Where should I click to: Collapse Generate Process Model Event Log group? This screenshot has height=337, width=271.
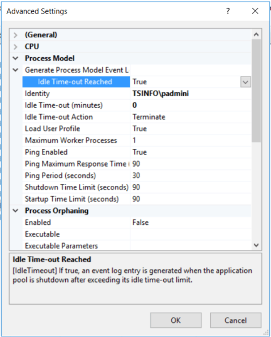[15, 70]
